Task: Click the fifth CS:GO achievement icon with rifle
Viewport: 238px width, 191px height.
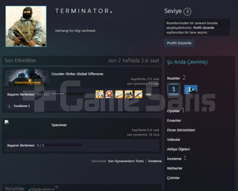Action: pos(138,94)
